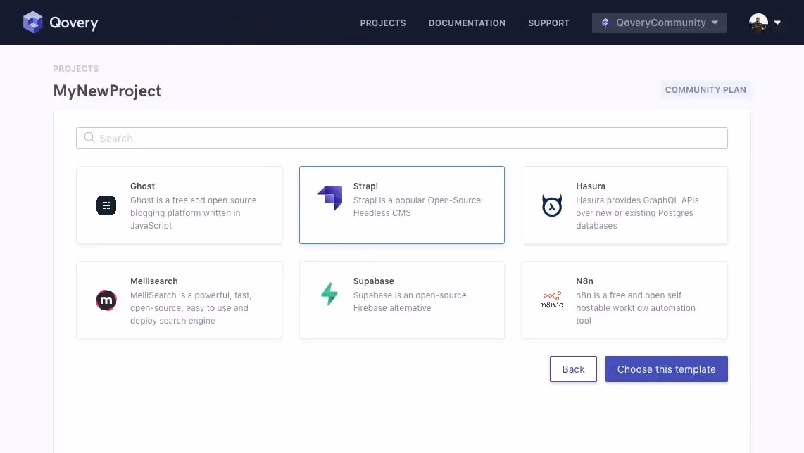This screenshot has height=453, width=804.
Task: Click the Qovery logo icon
Action: pos(32,22)
